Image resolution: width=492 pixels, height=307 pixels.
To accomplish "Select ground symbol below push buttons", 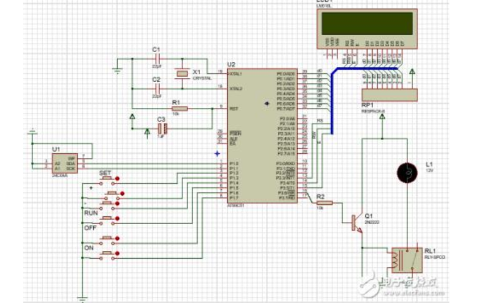I will [x=82, y=299].
